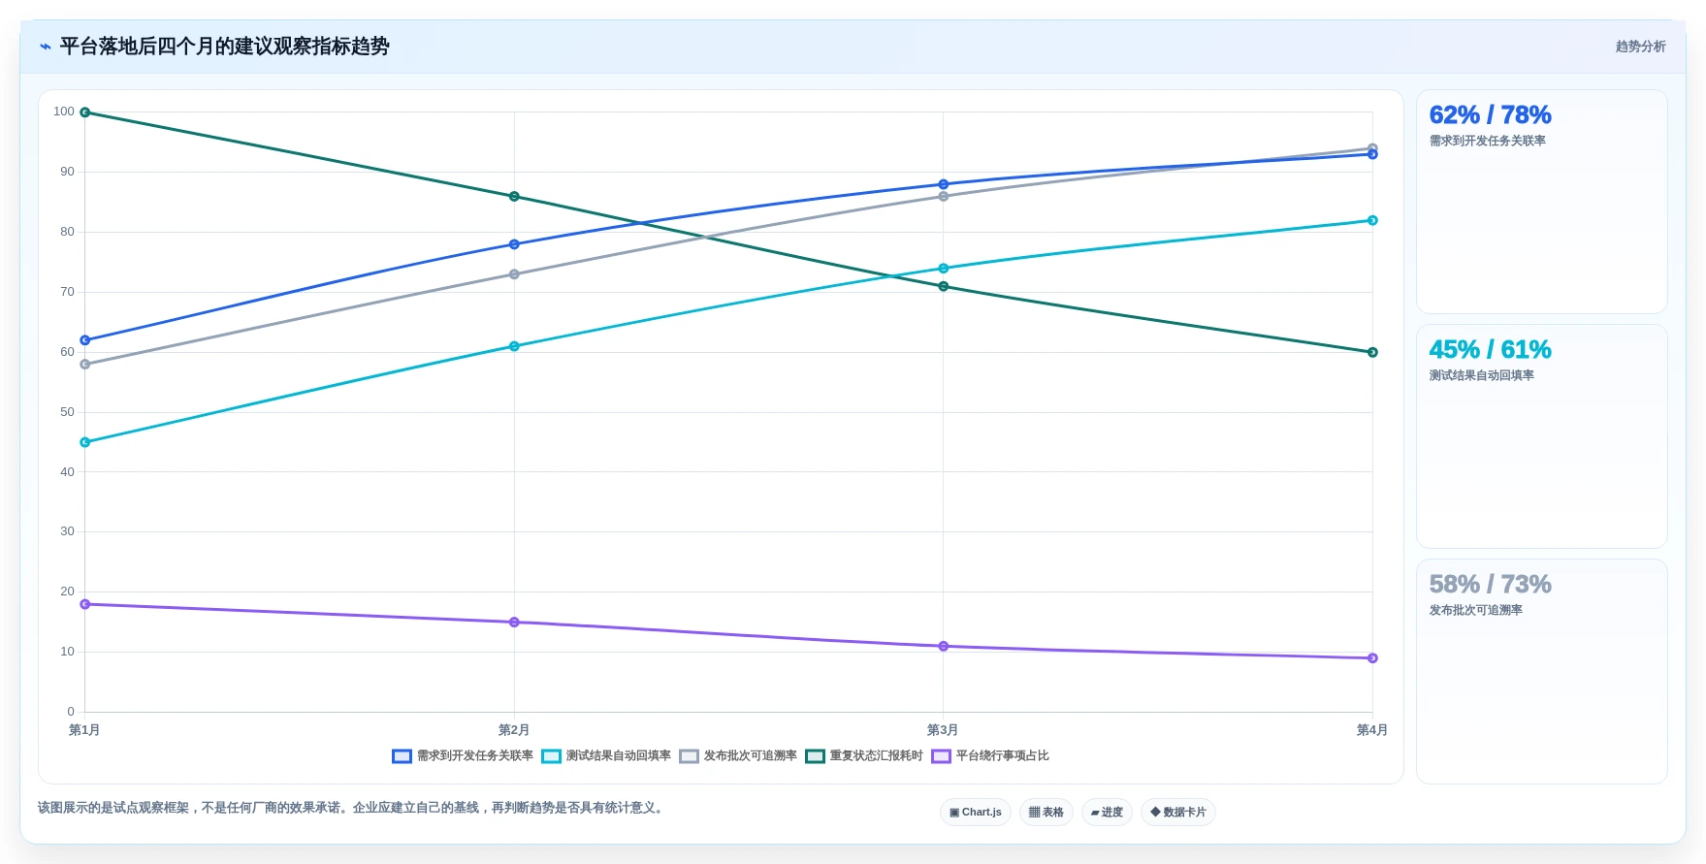Click the 需求到开发任务关联率 card caption
The width and height of the screenshot is (1706, 864).
click(1488, 142)
